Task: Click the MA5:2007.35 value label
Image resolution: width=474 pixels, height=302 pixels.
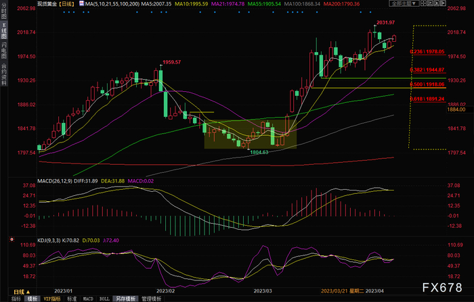Action: pos(156,4)
